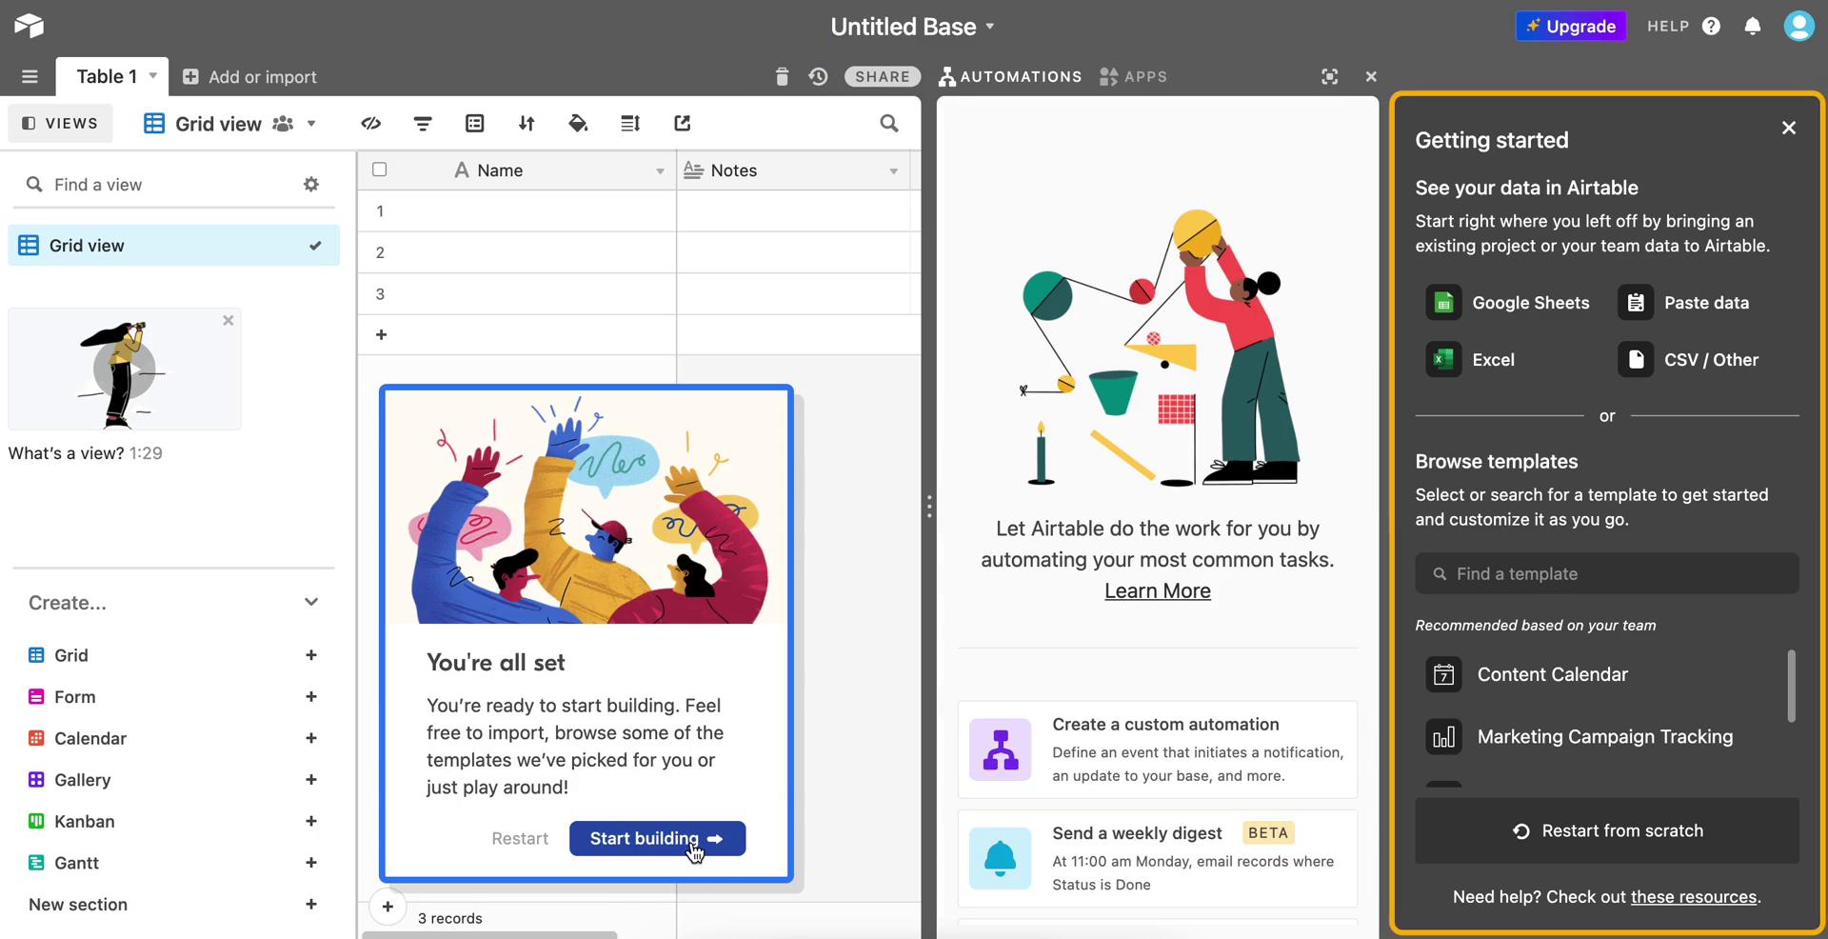Click Restart in the onboarding card
This screenshot has height=939, width=1828.
520,838
